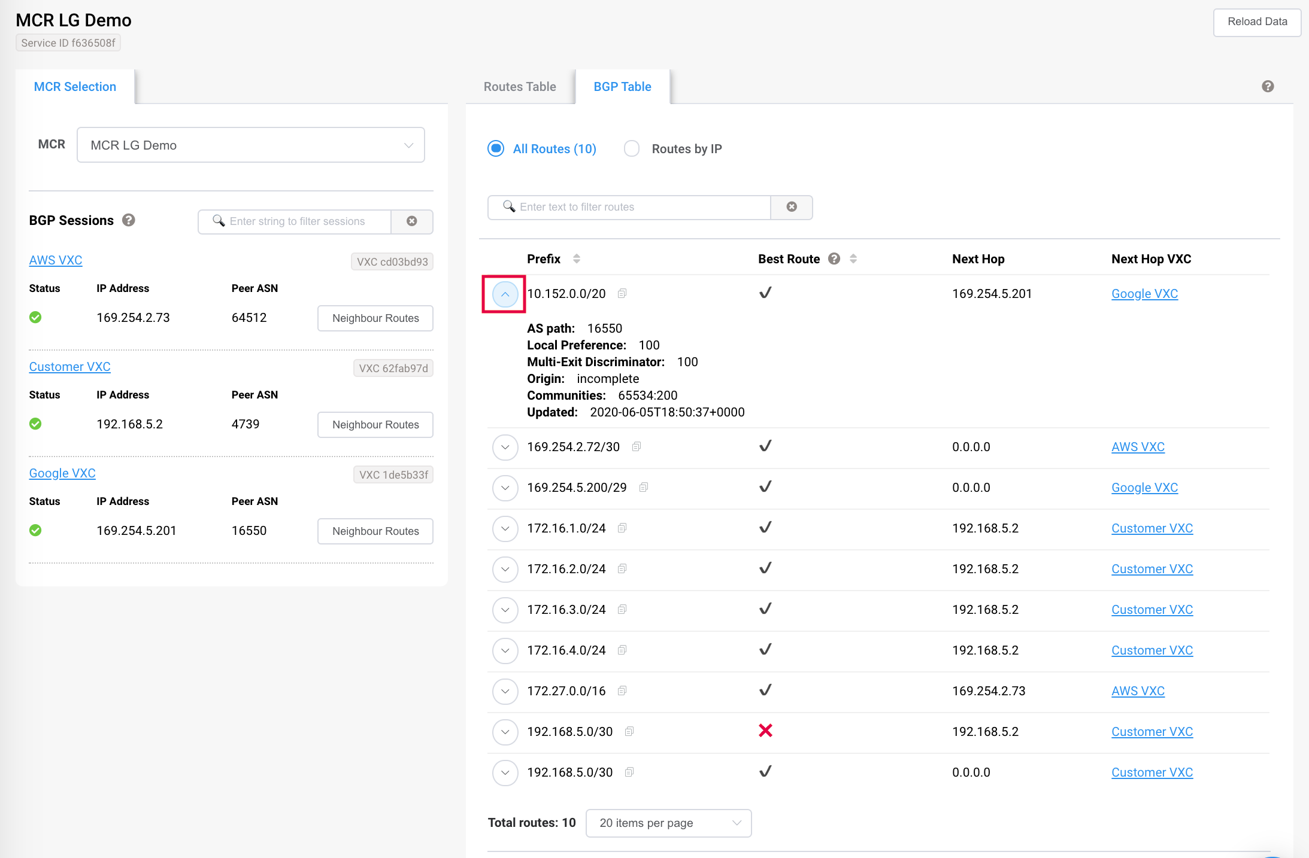Sort the table by Best Route
The height and width of the screenshot is (858, 1309).
(x=853, y=258)
